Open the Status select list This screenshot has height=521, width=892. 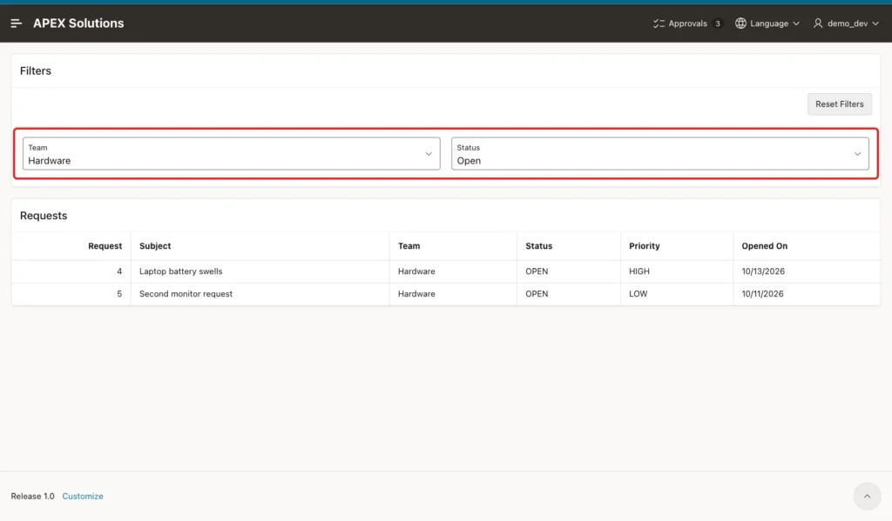tap(660, 153)
